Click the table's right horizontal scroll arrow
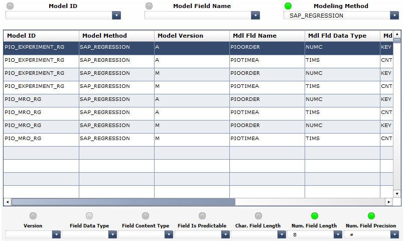404x241 pixels. pyautogui.click(x=388, y=202)
